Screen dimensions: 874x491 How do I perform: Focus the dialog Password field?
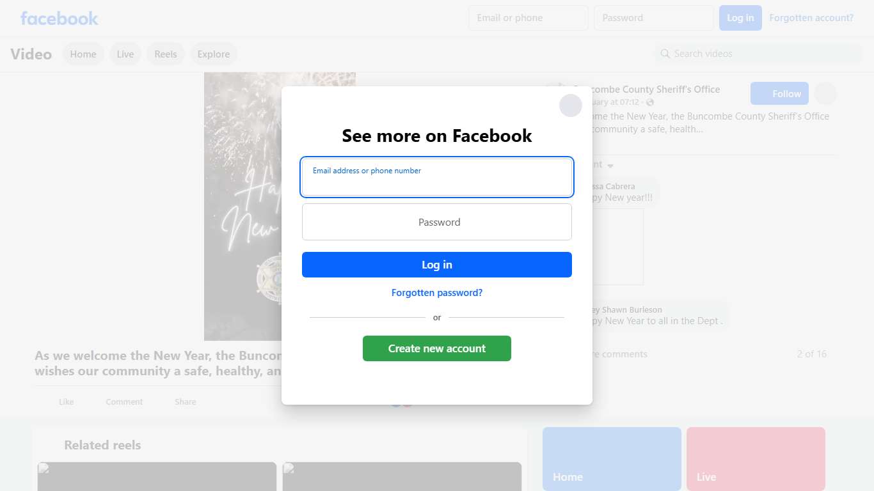coord(437,222)
